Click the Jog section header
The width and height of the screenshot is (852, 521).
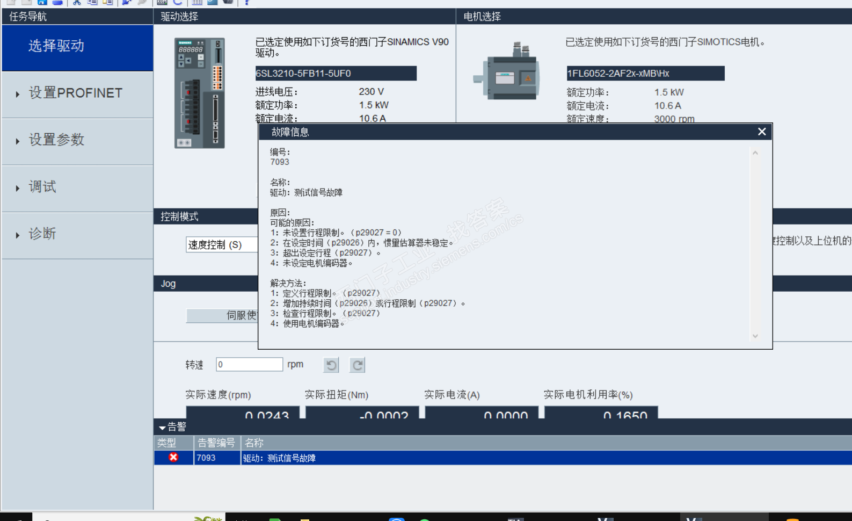click(x=206, y=284)
